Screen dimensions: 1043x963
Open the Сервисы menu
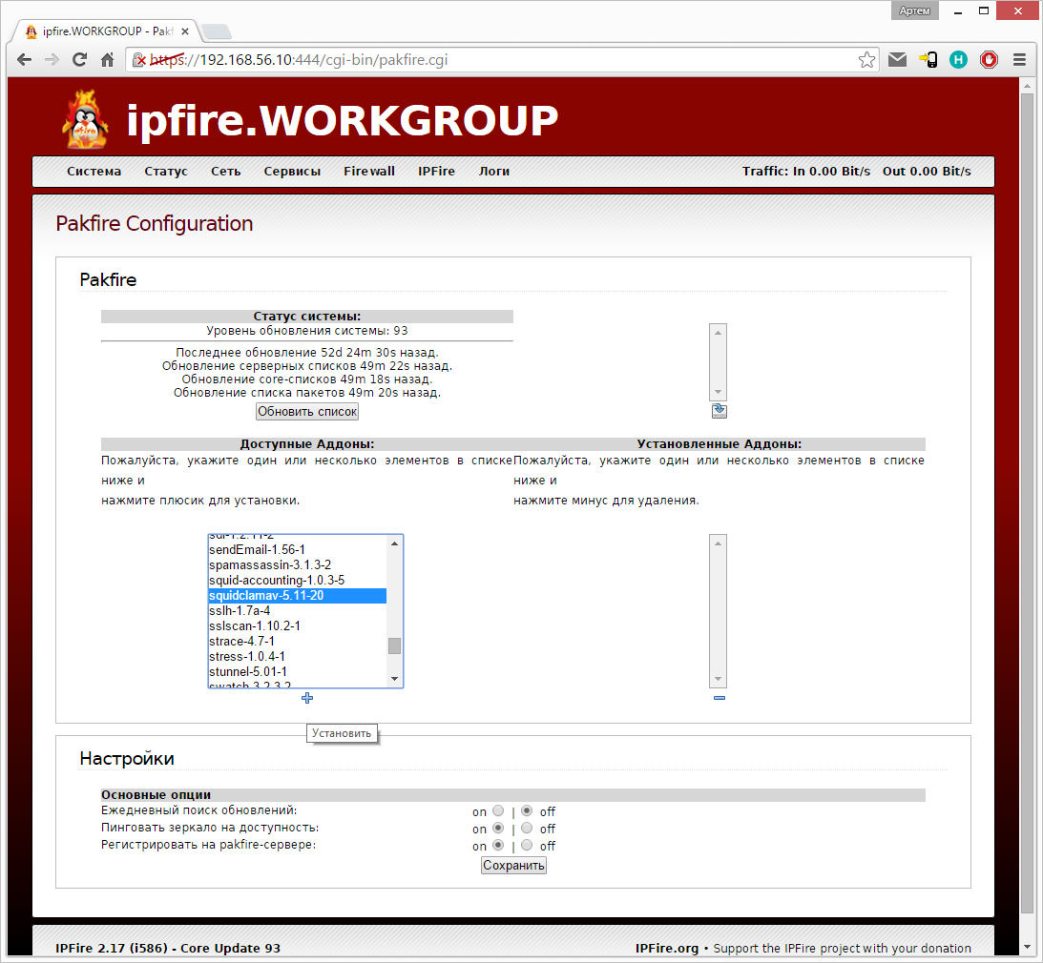pos(292,172)
